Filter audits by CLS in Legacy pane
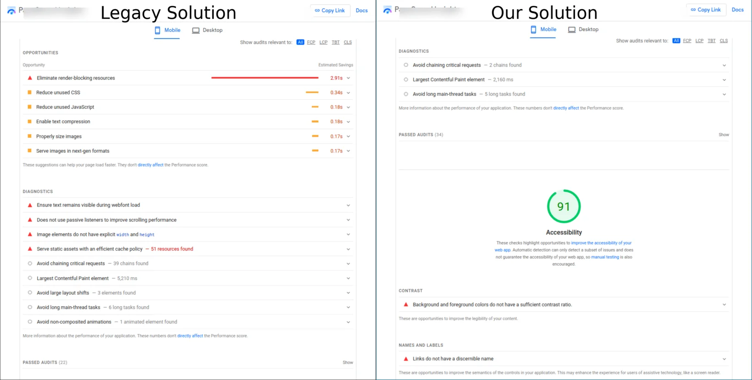Screen dimensions: 752x380 348,42
